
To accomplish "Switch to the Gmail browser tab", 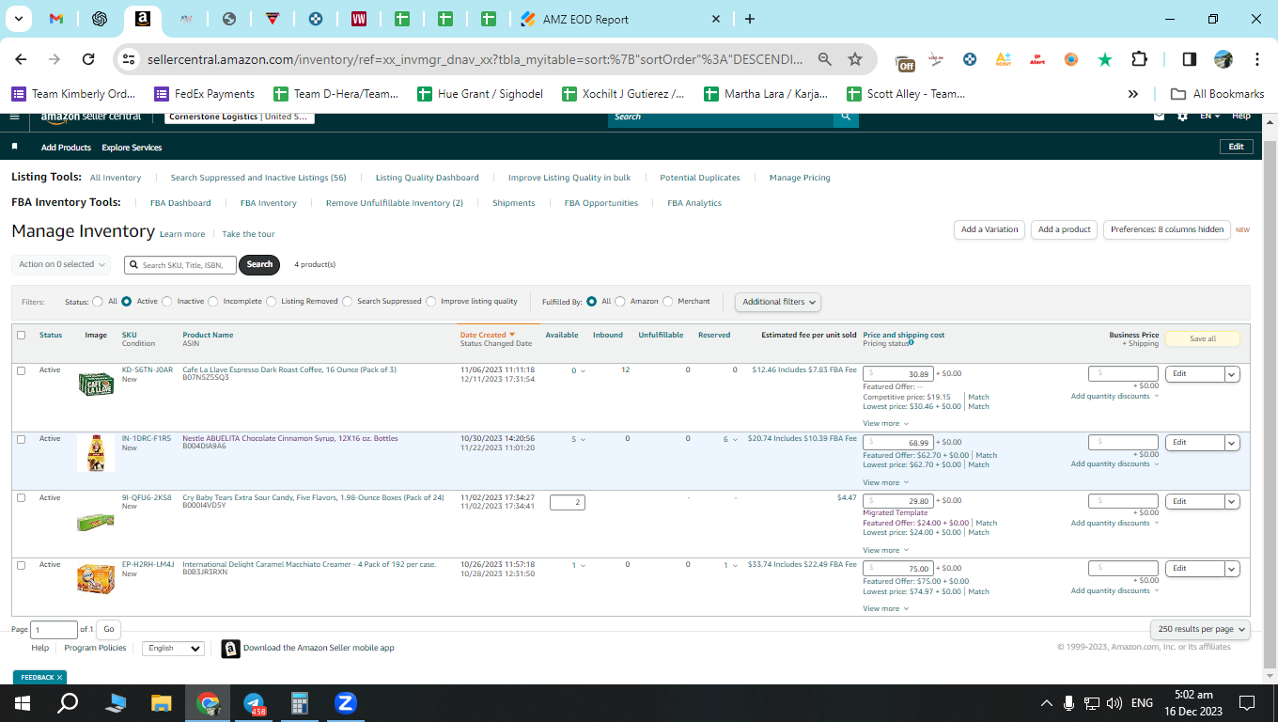I will pyautogui.click(x=55, y=19).
